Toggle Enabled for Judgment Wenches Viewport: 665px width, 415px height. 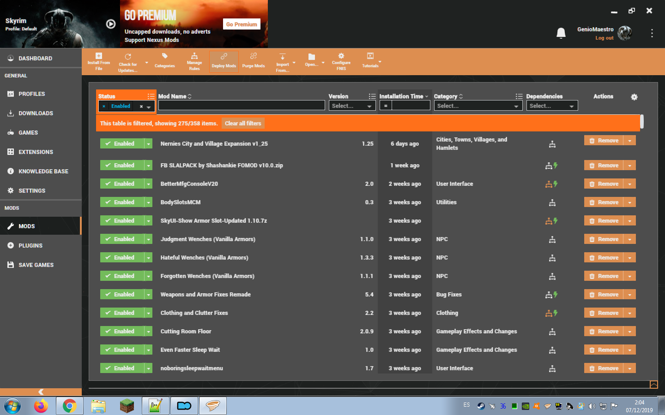(x=122, y=239)
